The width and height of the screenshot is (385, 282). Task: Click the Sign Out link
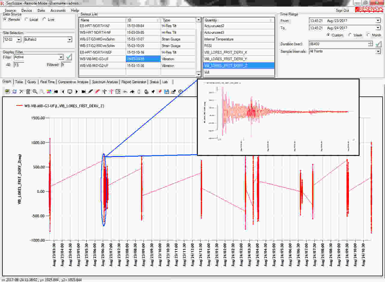point(342,11)
